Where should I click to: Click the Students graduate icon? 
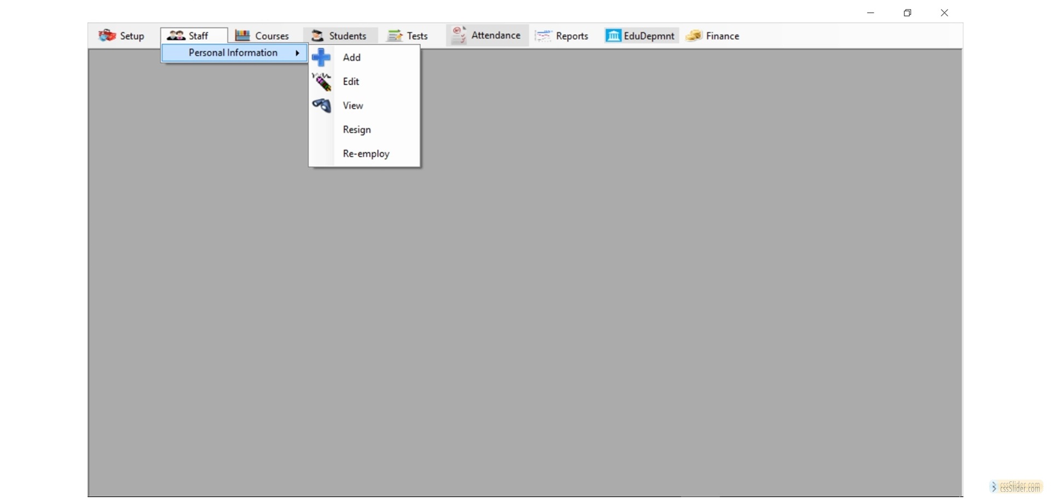[317, 36]
